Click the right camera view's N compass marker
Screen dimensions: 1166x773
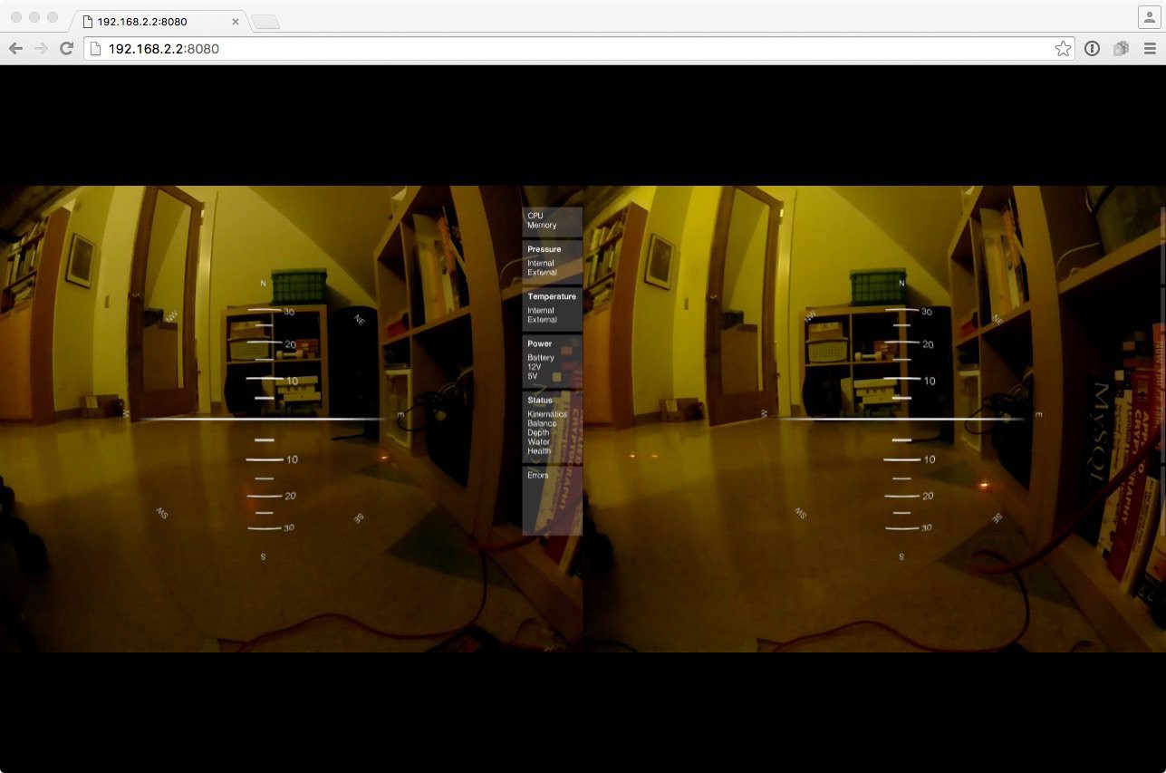point(901,284)
